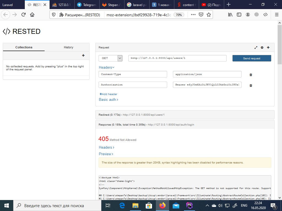Click the clock showing 22:24

tap(258, 203)
